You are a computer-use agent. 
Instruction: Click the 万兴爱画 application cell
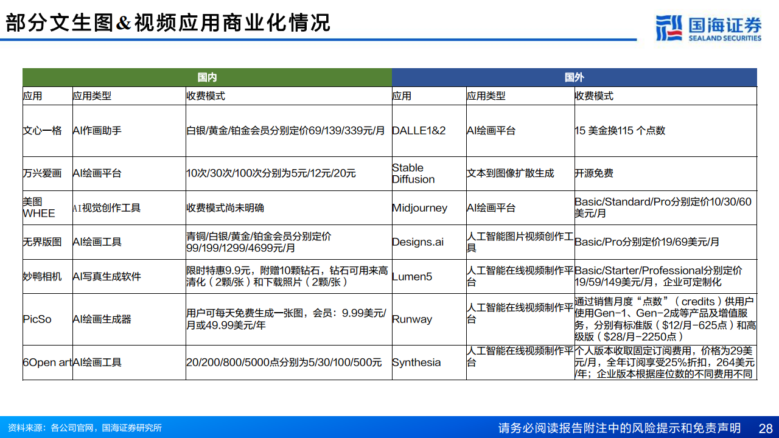pos(47,173)
